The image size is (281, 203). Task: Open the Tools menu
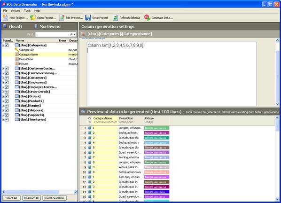pos(27,11)
